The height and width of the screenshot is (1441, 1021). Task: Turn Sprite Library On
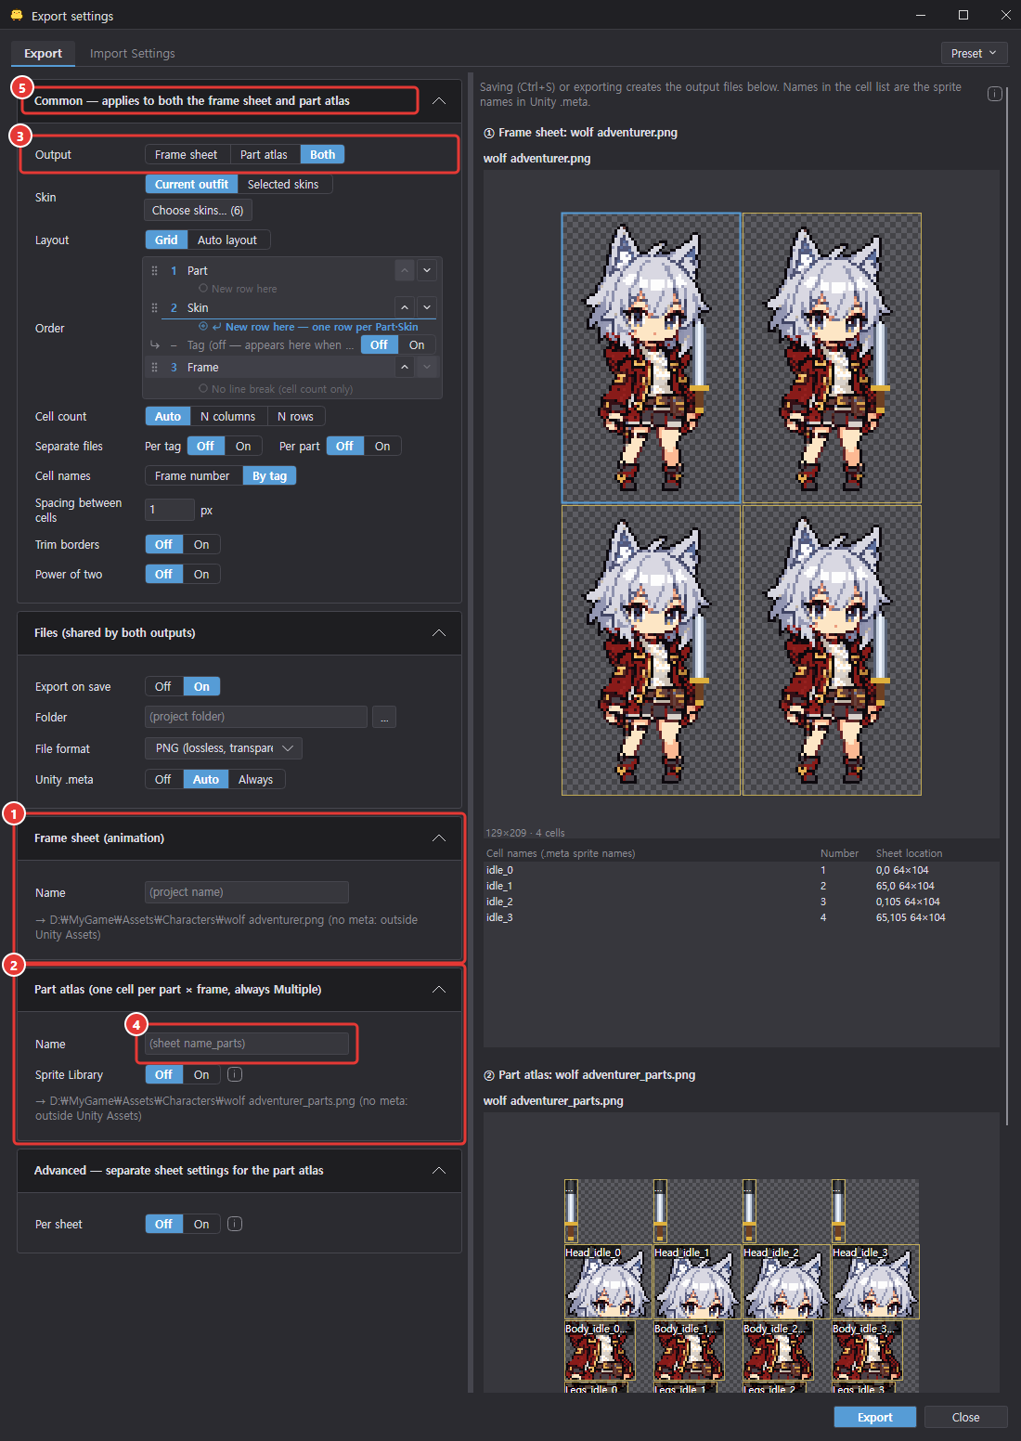pos(201,1074)
